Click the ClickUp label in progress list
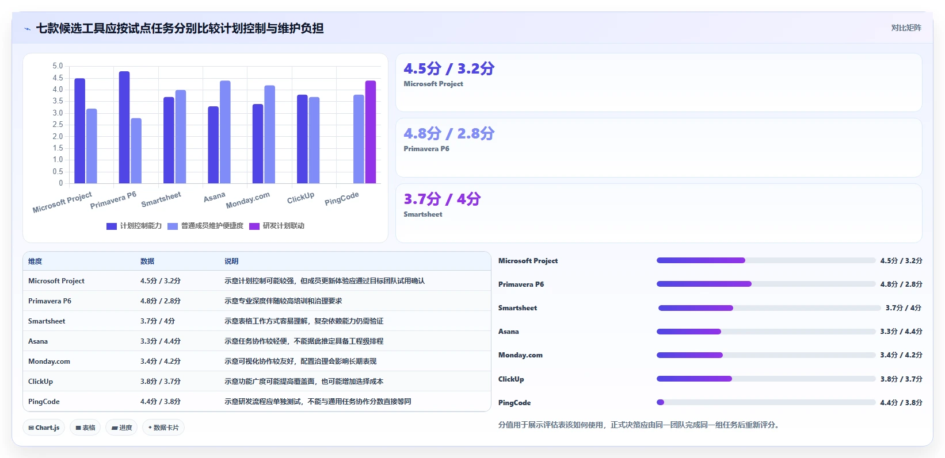The height and width of the screenshot is (458, 945). (511, 379)
